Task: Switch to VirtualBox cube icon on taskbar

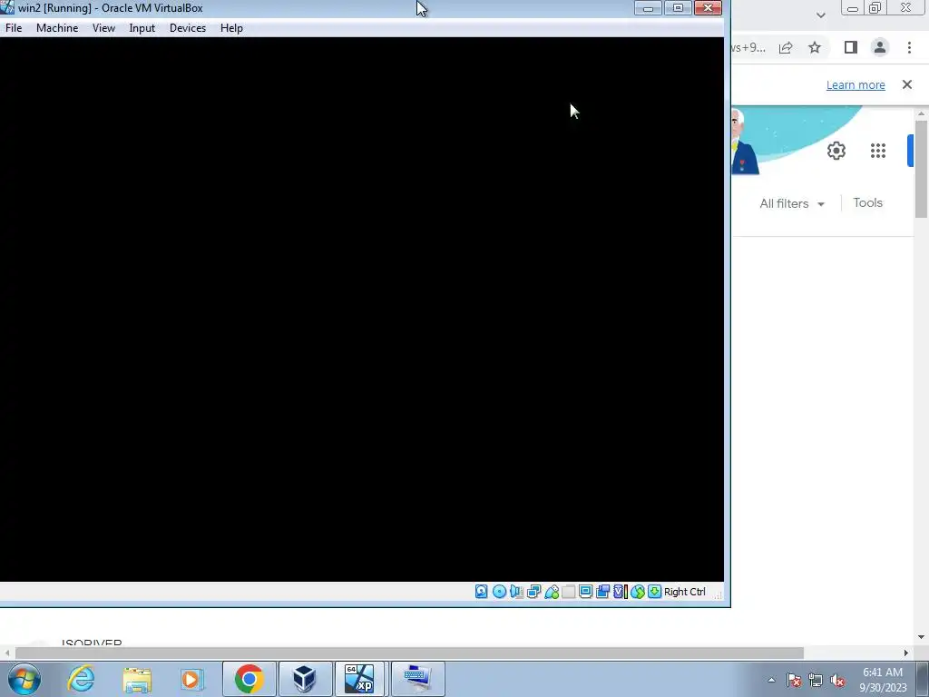Action: [x=305, y=679]
